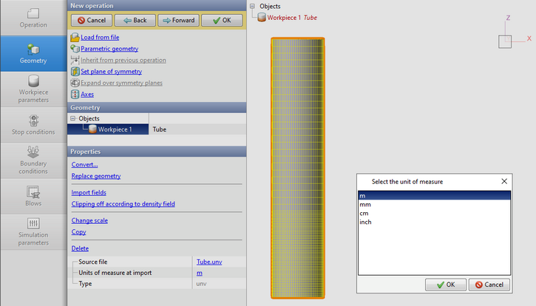The height and width of the screenshot is (306, 536).
Task: Collapse the Objects node in viewport tree
Action: pyautogui.click(x=253, y=7)
